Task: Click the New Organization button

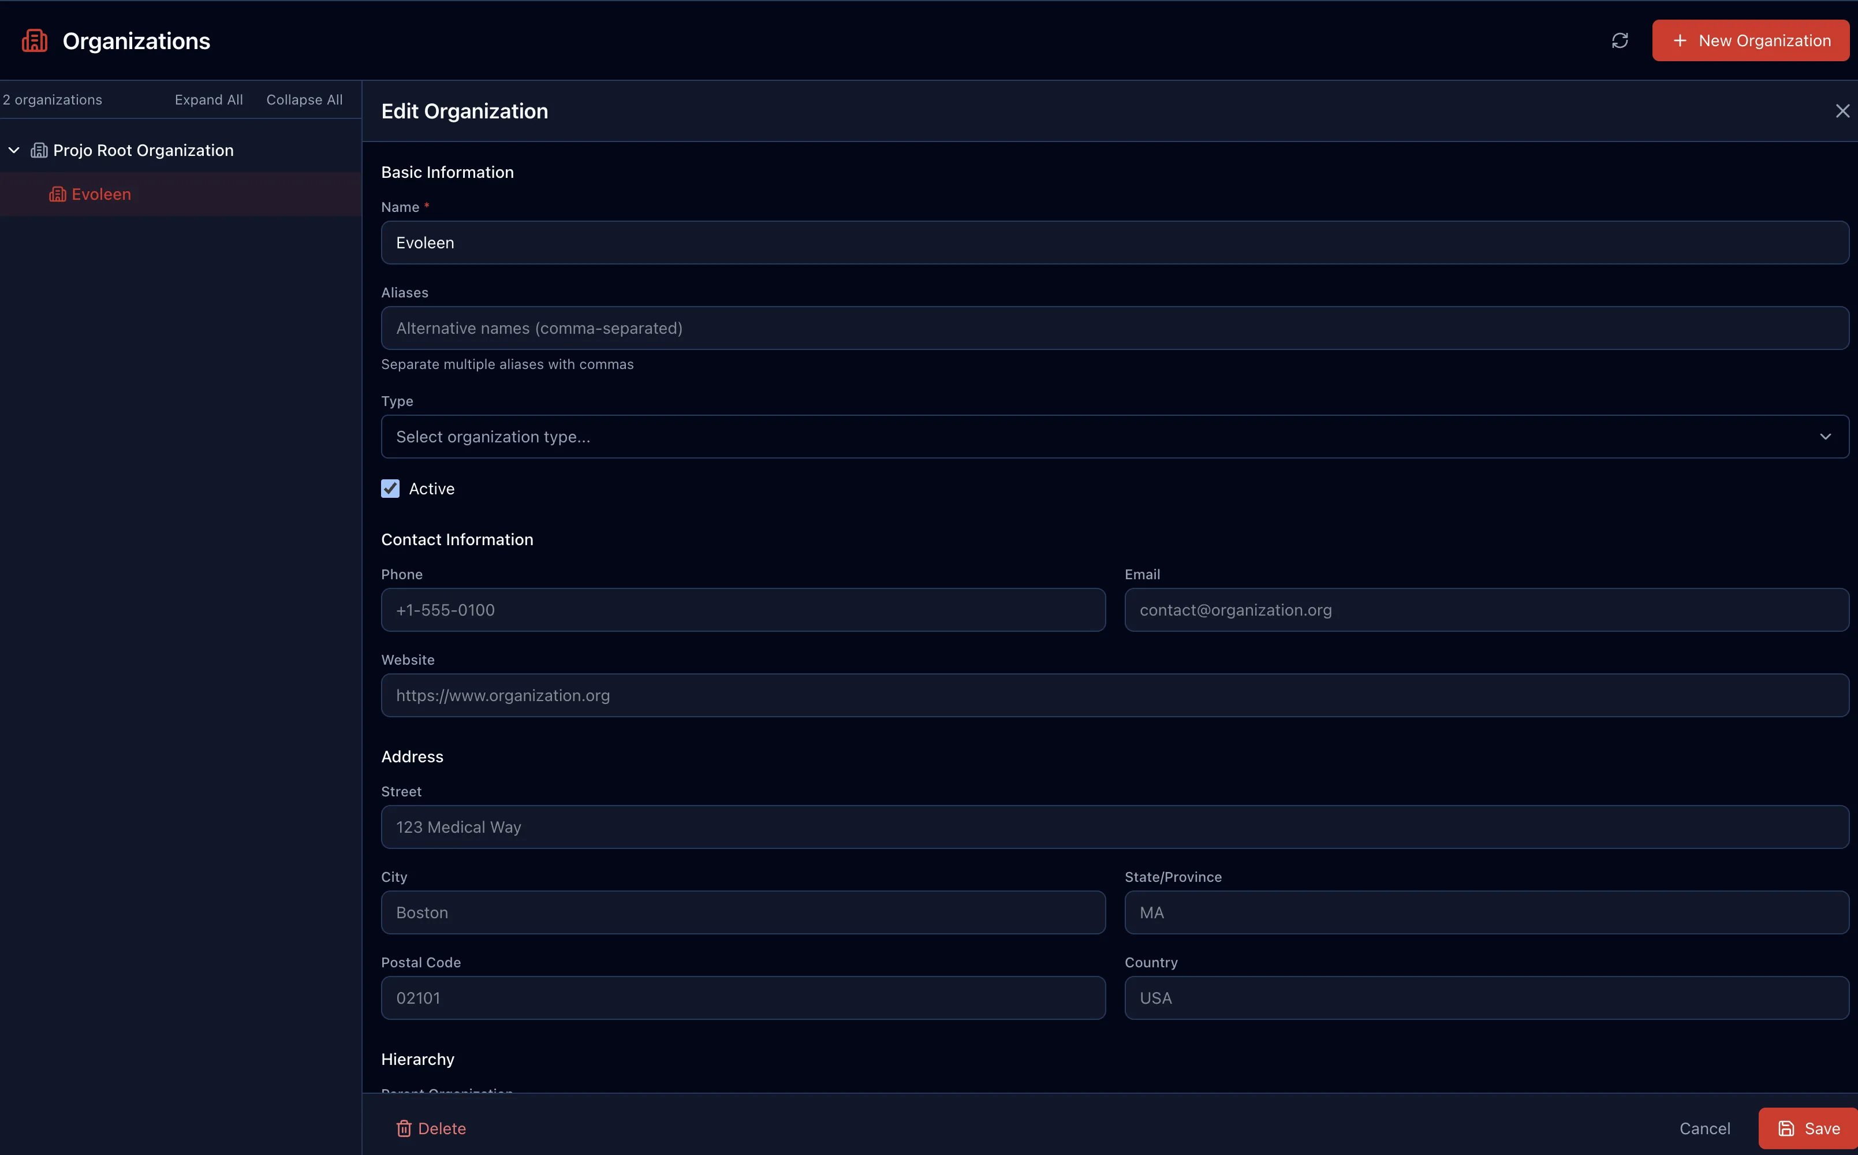Action: [x=1749, y=40]
